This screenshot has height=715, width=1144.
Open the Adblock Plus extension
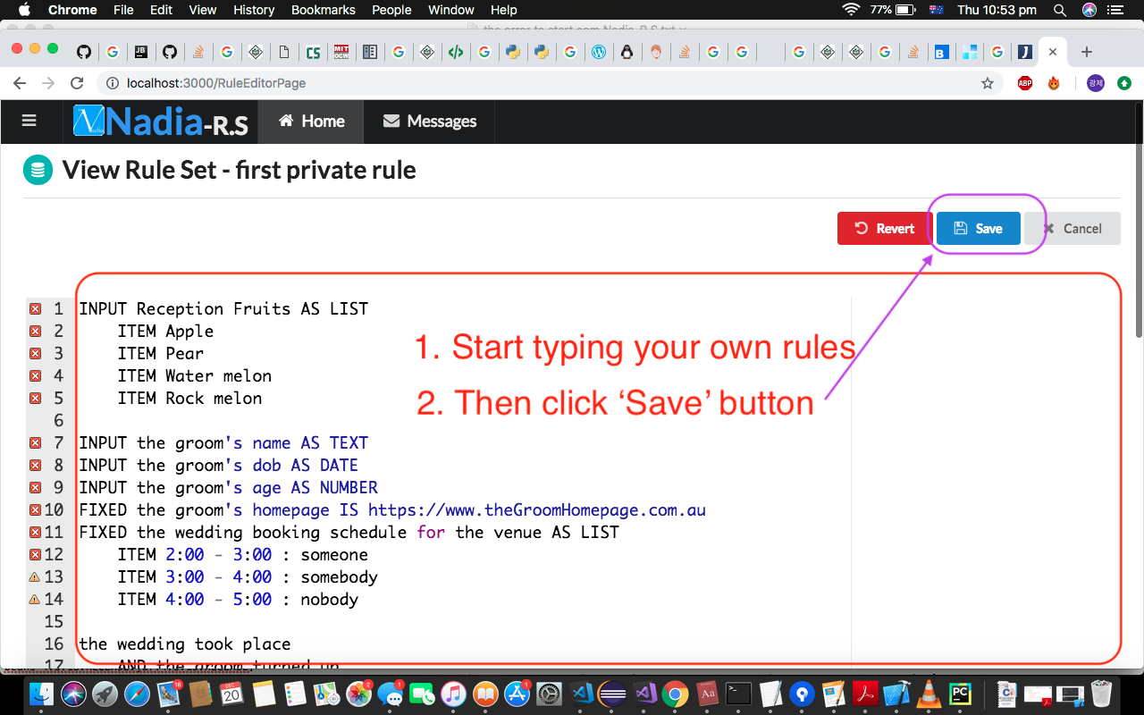click(1025, 83)
